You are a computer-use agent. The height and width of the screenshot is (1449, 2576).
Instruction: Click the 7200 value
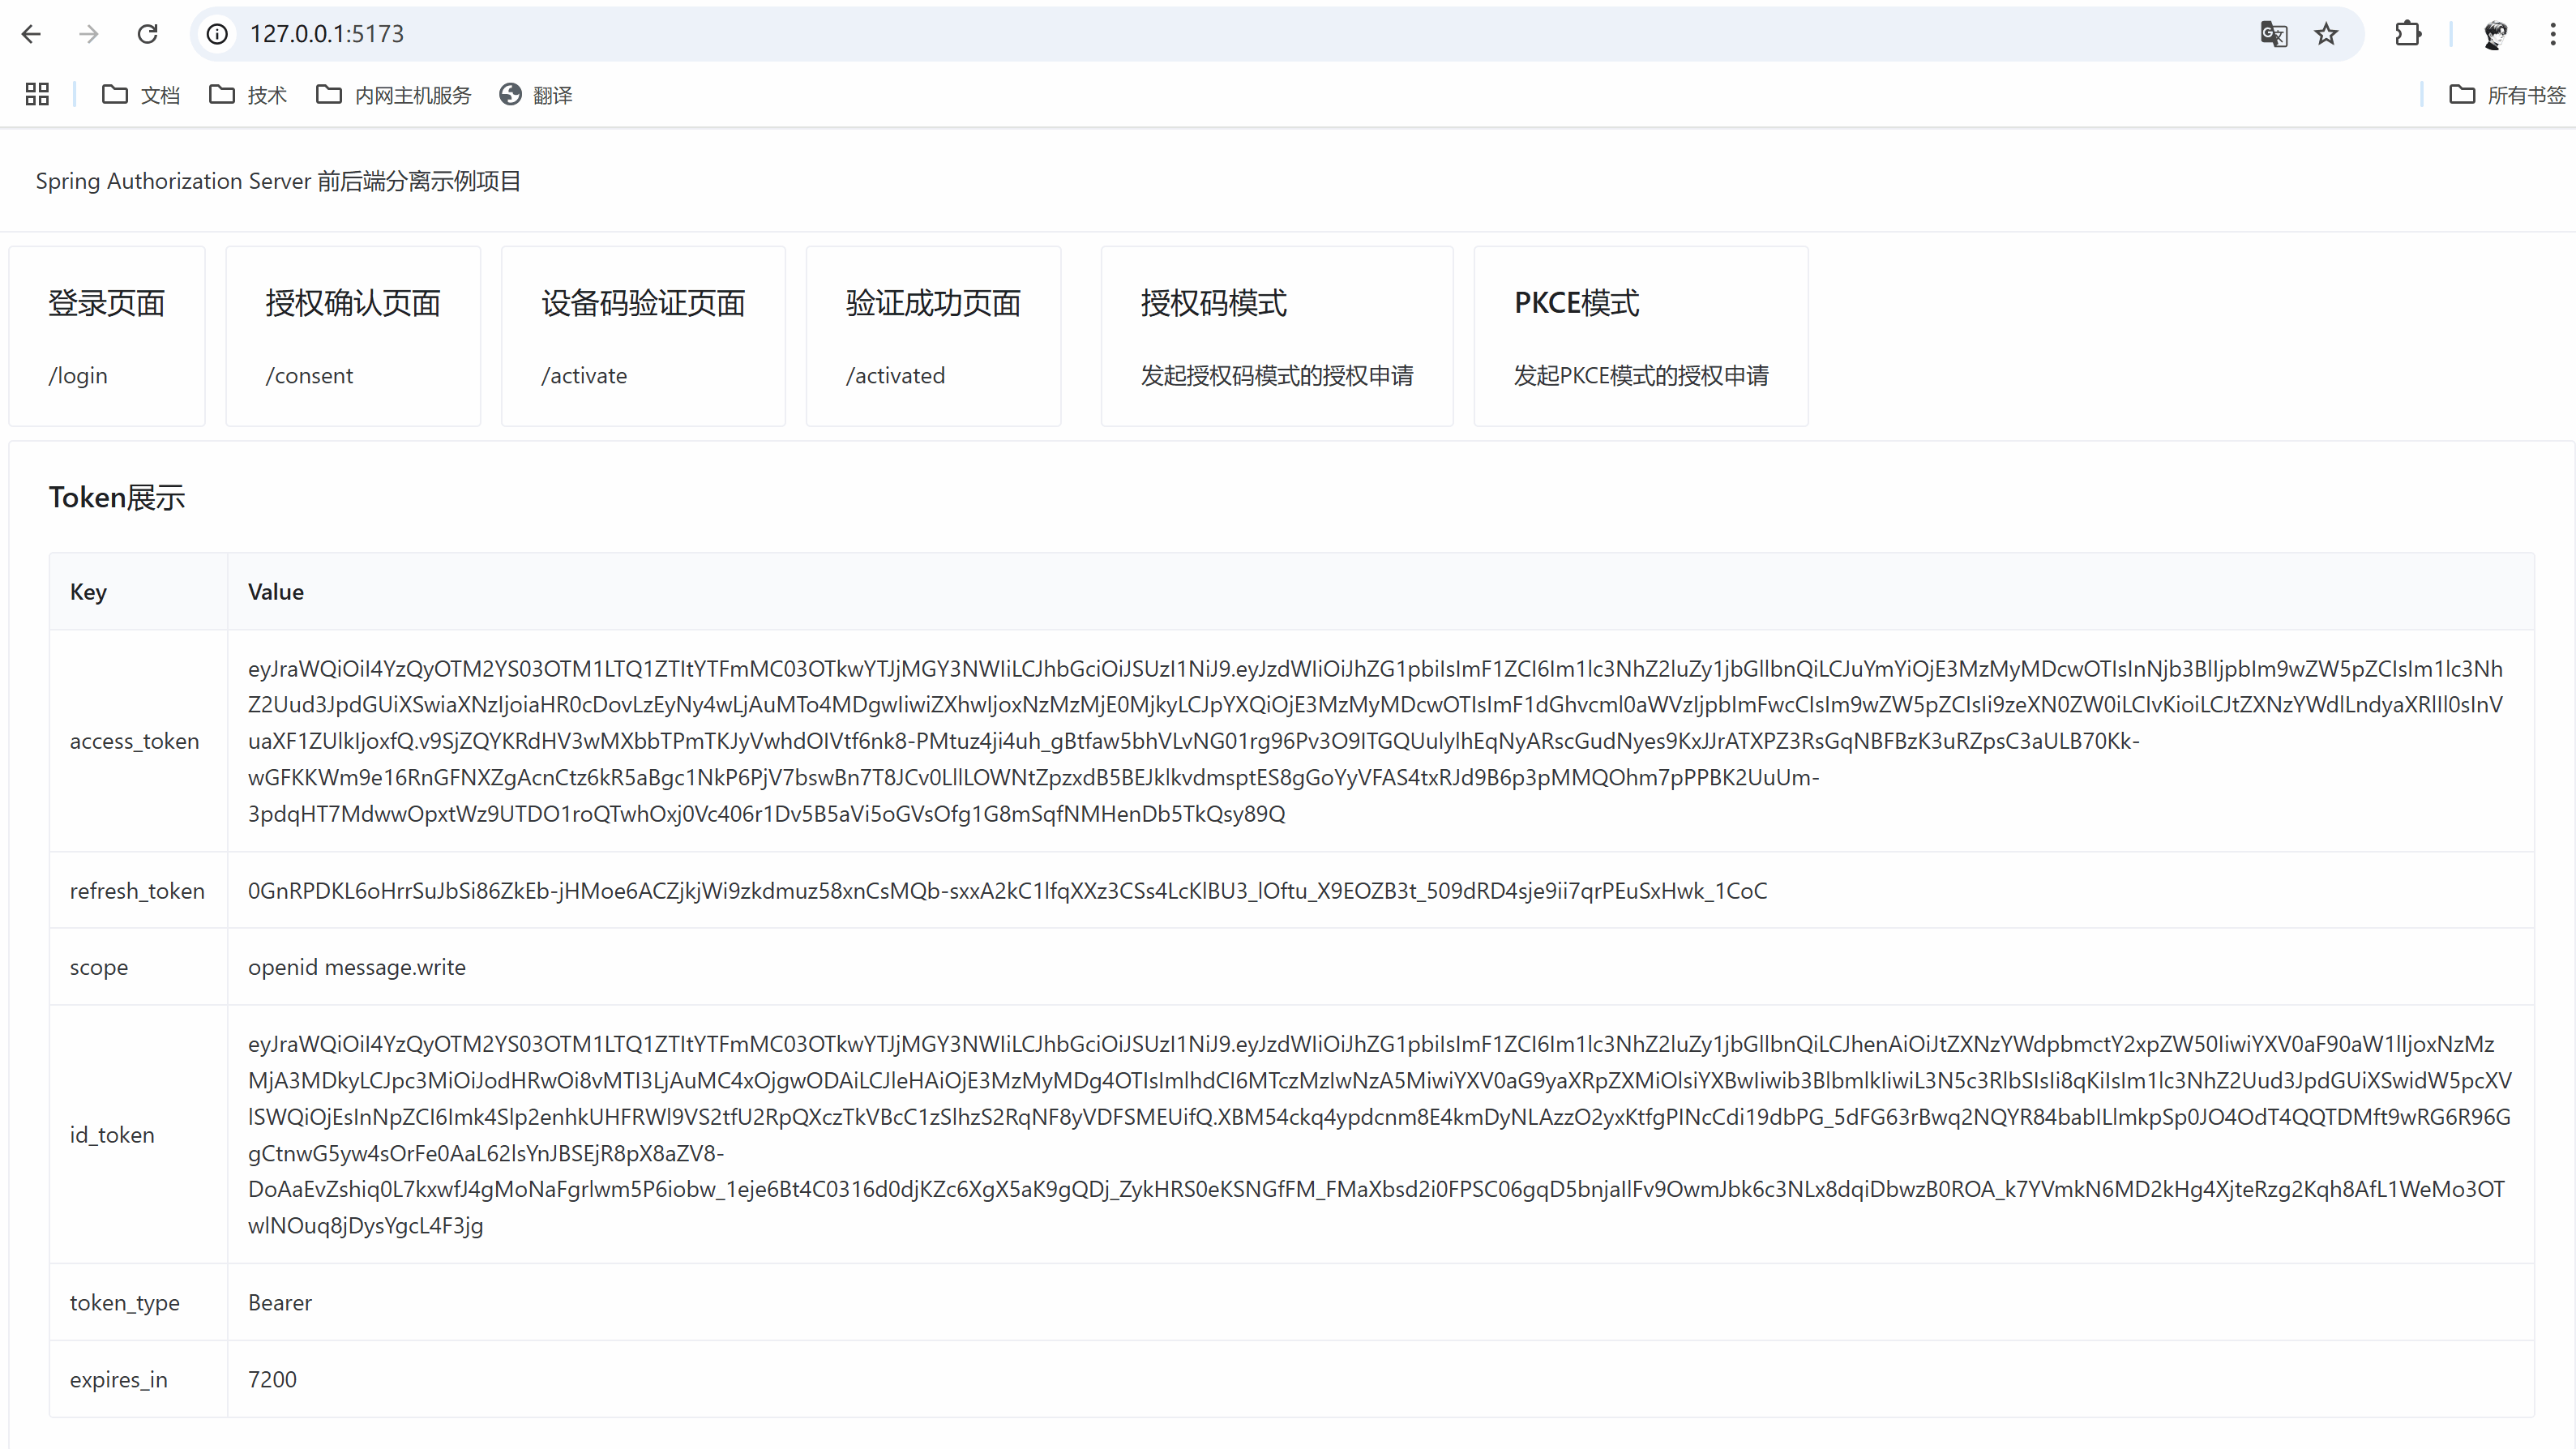[272, 1379]
